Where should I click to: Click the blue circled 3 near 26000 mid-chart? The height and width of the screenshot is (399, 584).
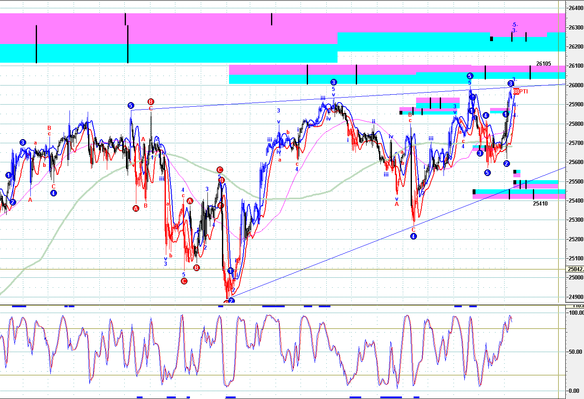(333, 82)
